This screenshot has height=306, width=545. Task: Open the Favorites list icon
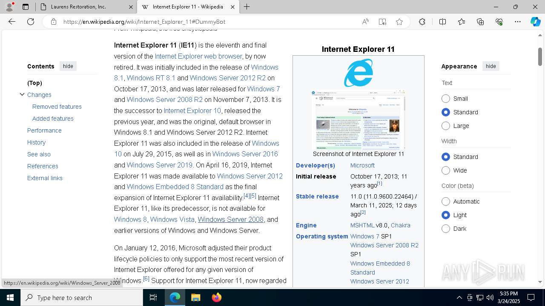462,22
